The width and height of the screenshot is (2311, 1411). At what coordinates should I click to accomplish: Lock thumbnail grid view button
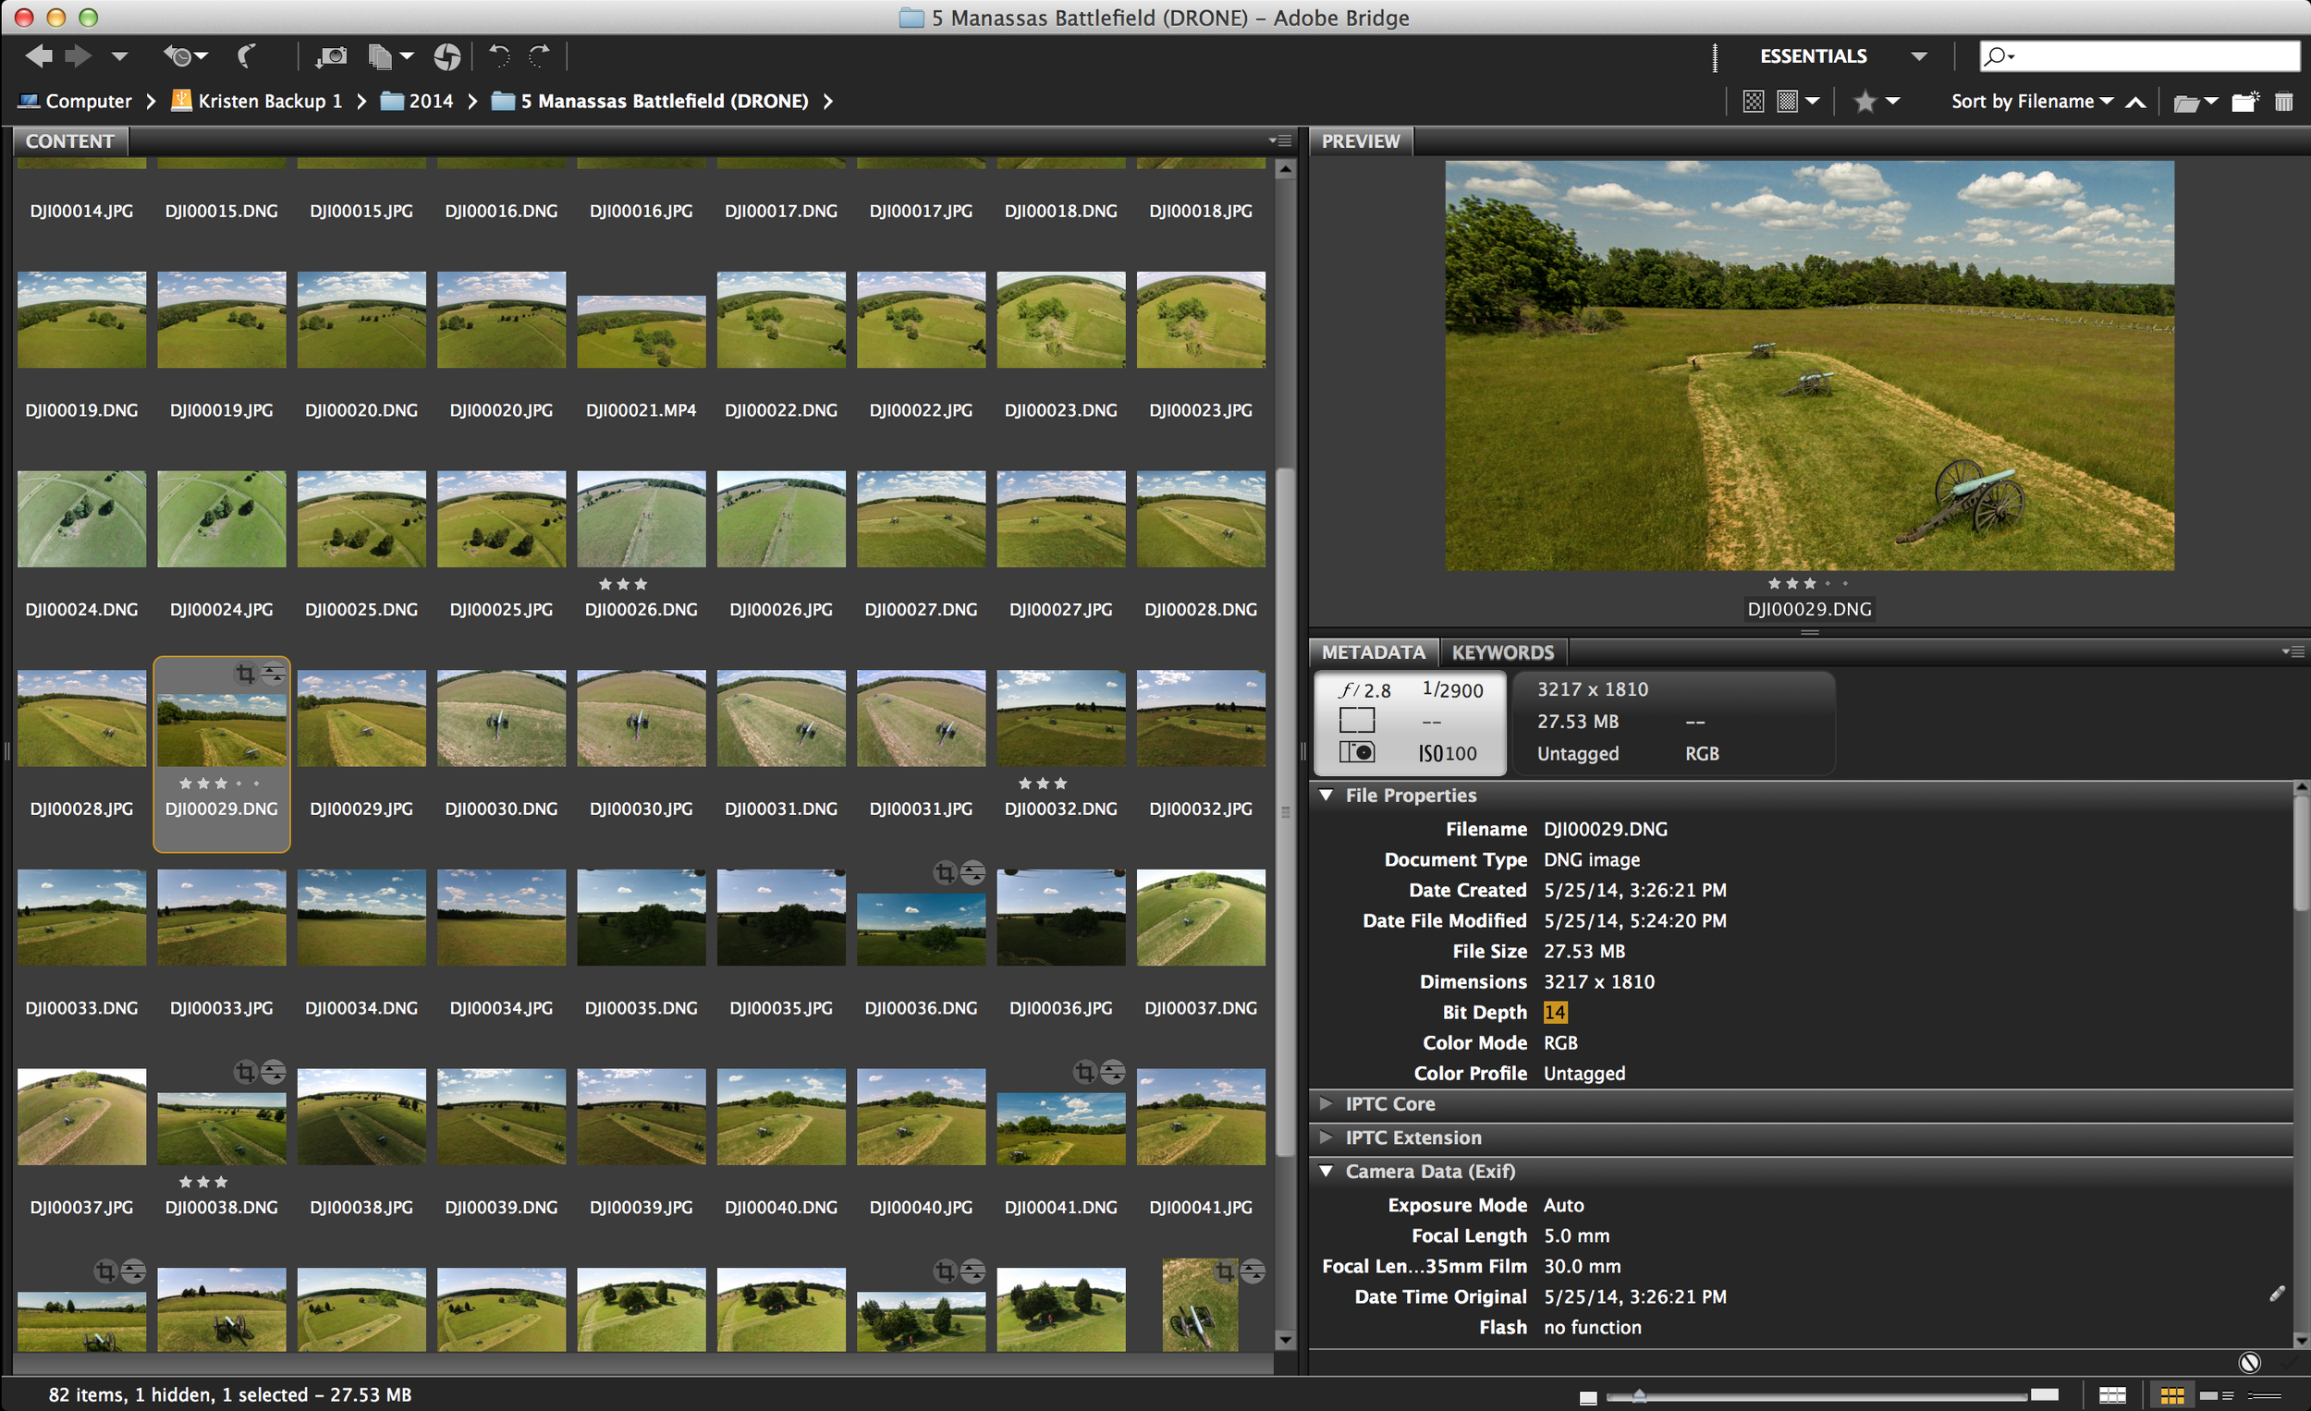coord(2111,1395)
